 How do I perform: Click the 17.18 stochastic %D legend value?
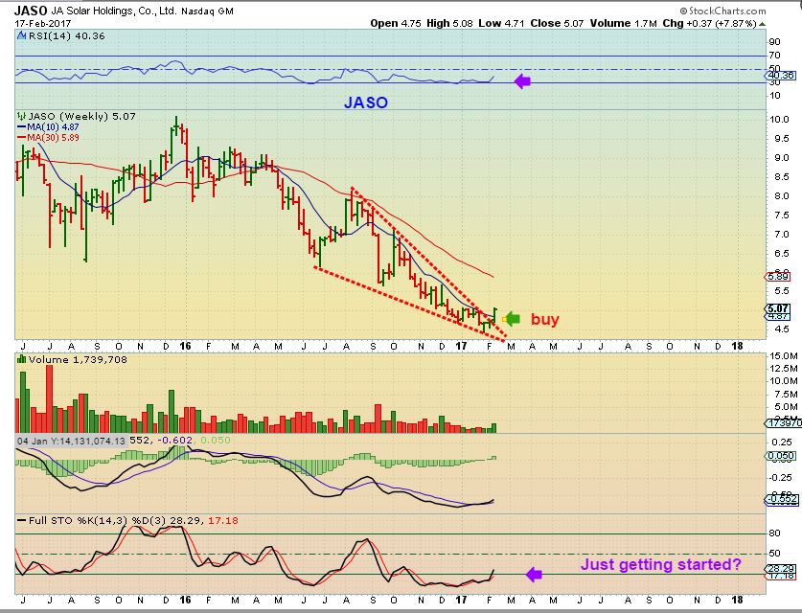(223, 520)
